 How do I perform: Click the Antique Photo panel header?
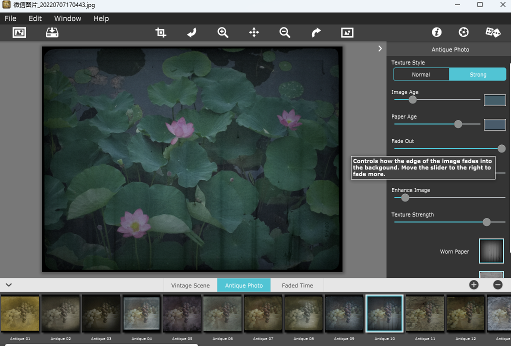coord(450,49)
